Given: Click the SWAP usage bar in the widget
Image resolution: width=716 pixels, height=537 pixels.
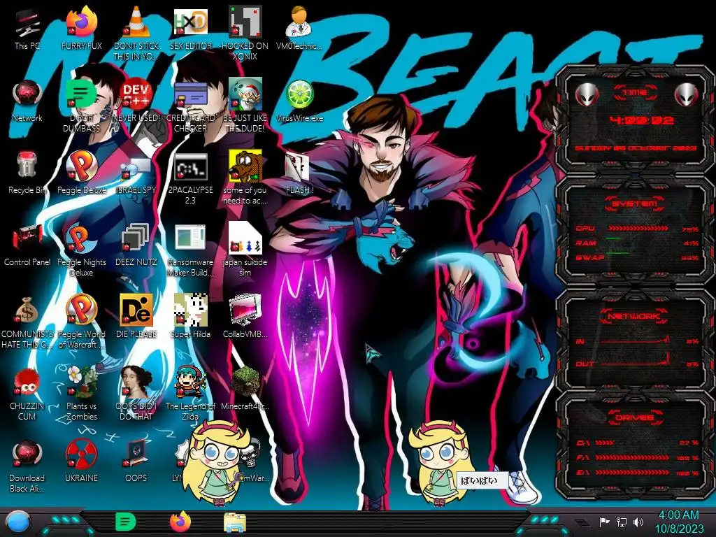Looking at the screenshot, I should click(638, 253).
